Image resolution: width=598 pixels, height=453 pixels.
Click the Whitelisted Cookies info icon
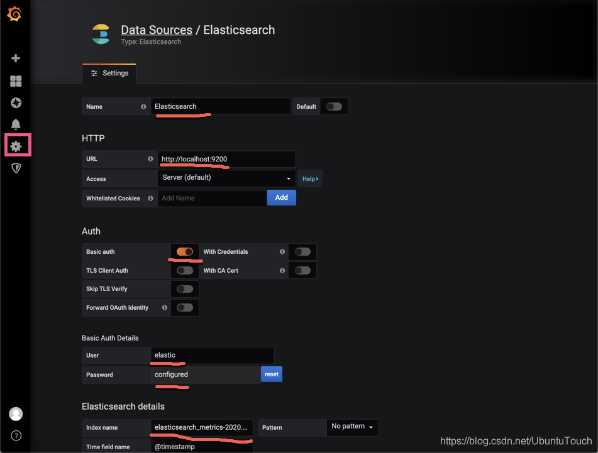(150, 198)
